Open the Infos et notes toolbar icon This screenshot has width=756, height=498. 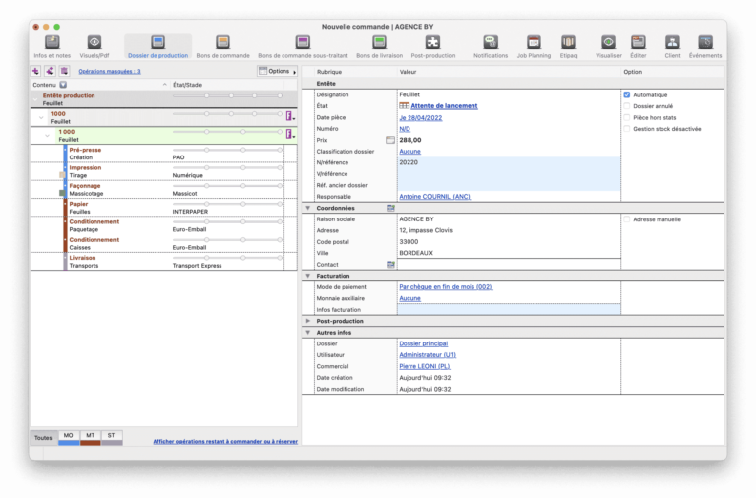tap(53, 42)
